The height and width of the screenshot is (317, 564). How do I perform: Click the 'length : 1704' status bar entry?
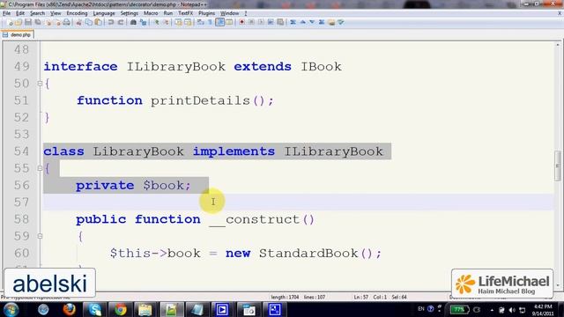point(285,298)
